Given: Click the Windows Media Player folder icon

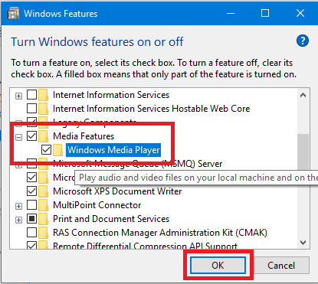Looking at the screenshot, I should (58, 150).
